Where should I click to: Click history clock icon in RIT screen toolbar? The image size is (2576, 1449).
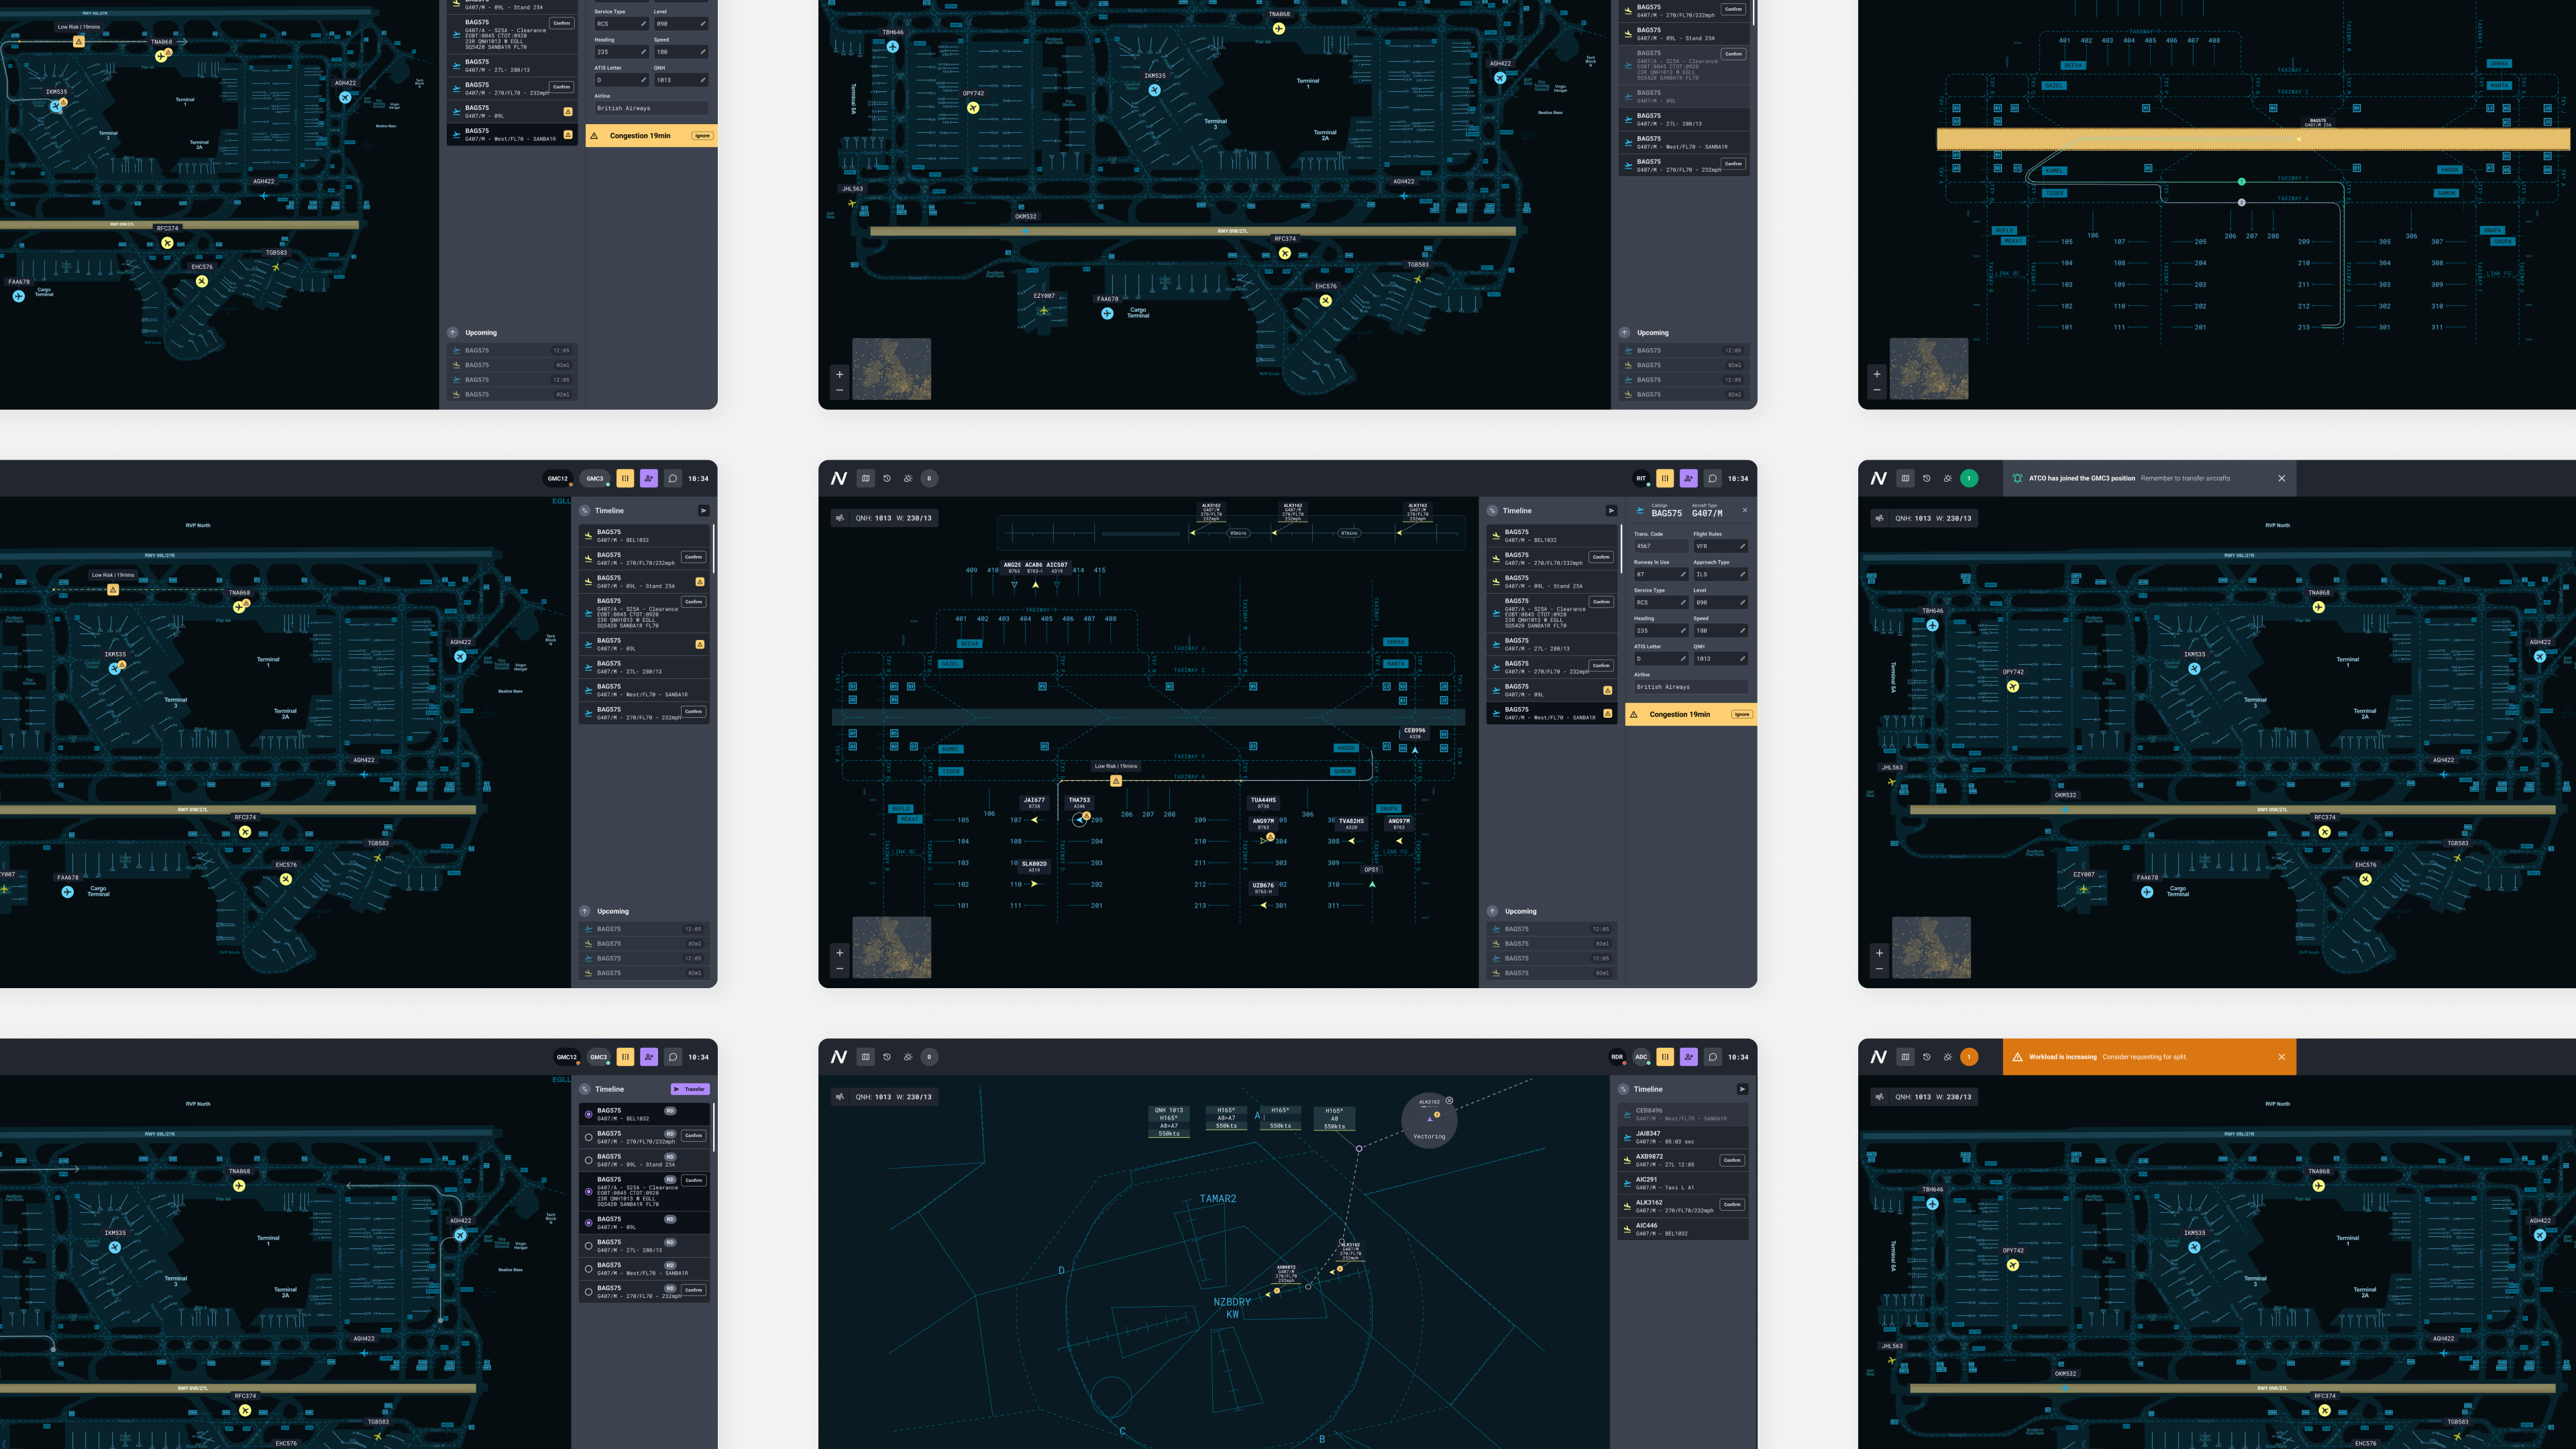click(887, 478)
